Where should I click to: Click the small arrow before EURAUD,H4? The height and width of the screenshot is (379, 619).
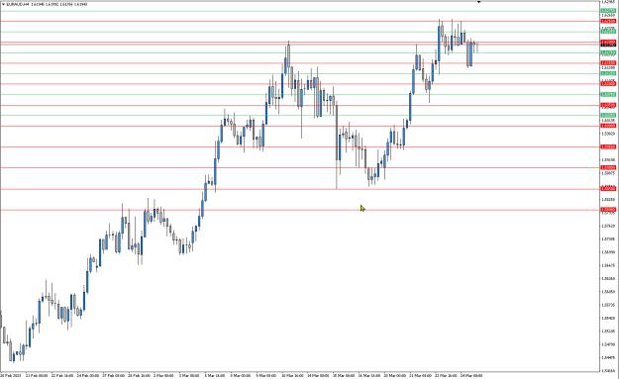click(x=4, y=4)
